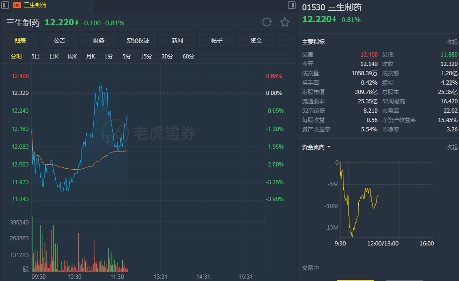
Task: Open the 资金 tab
Action: pyautogui.click(x=256, y=41)
